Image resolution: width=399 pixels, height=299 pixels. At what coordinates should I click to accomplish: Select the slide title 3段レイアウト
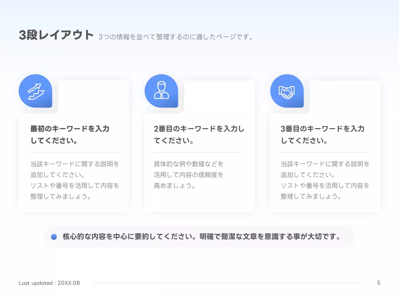56,35
